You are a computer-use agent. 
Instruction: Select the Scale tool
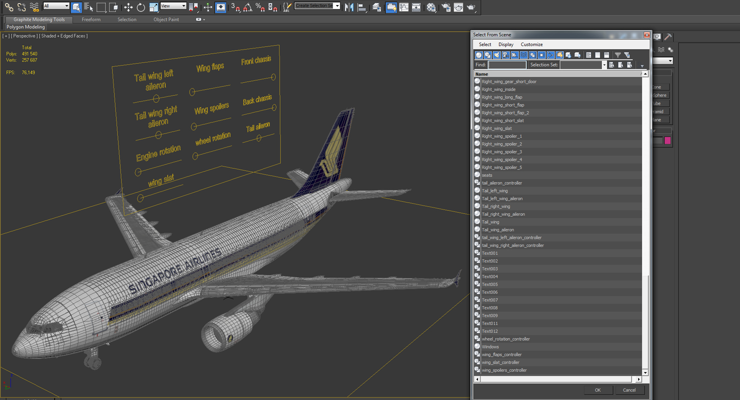click(153, 7)
